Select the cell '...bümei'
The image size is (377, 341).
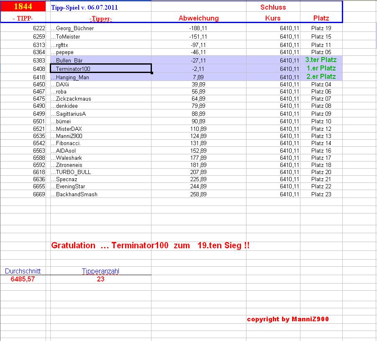(101, 121)
